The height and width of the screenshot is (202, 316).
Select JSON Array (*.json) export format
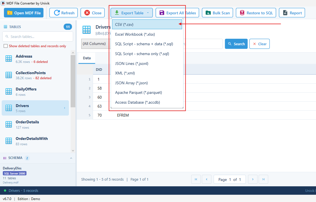click(x=147, y=83)
